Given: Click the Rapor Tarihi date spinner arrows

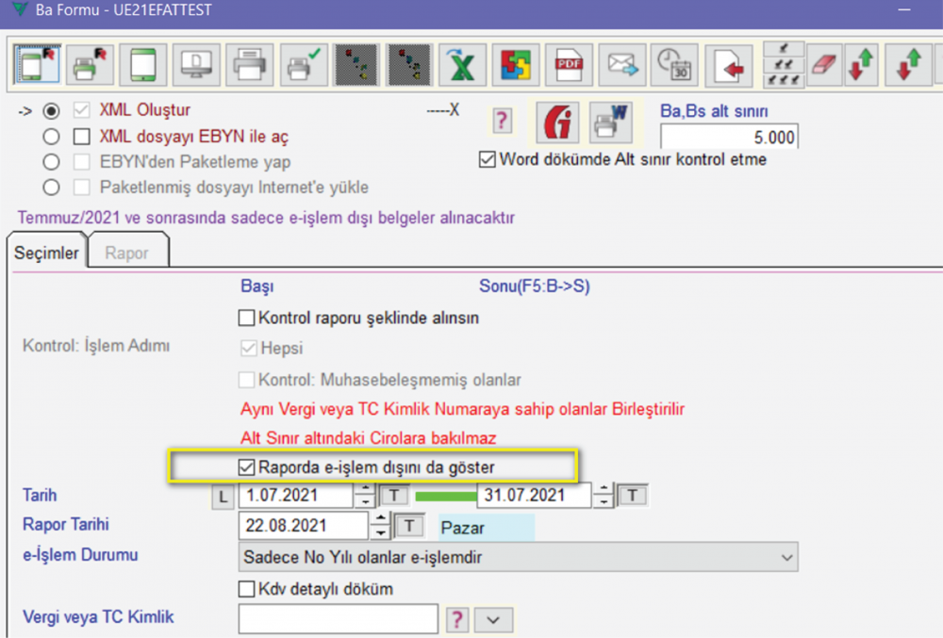Looking at the screenshot, I should click(380, 526).
